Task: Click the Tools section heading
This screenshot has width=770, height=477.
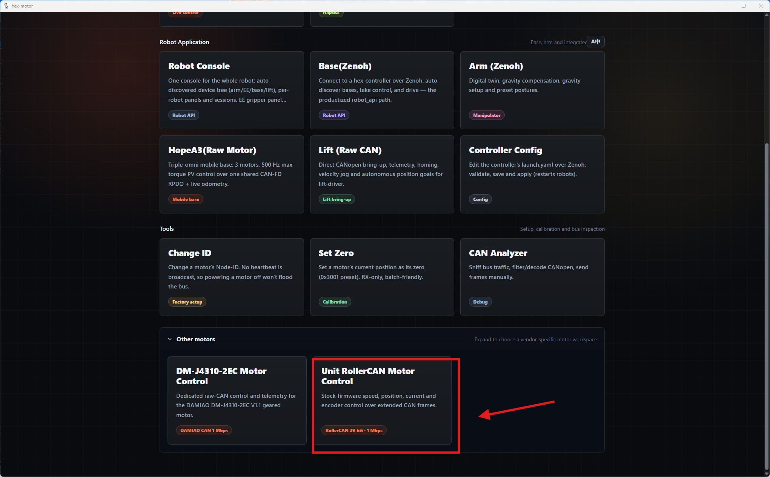Action: coord(166,229)
